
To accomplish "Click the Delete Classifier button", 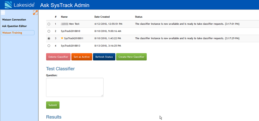I will click(x=58, y=57).
